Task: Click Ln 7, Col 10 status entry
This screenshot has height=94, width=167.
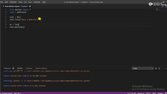Action: pos(132,93)
